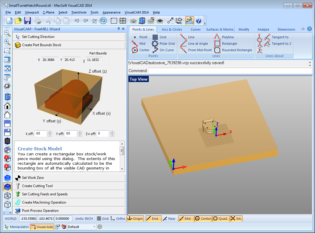The image size is (315, 233).
Task: Open the VisualCAM 2014 menu
Action: click(136, 12)
